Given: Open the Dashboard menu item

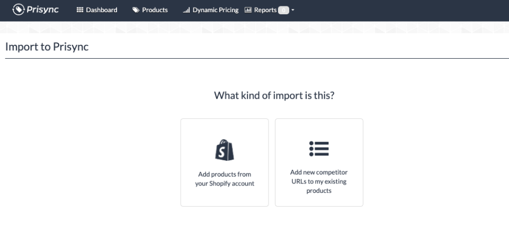Looking at the screenshot, I should [x=97, y=10].
